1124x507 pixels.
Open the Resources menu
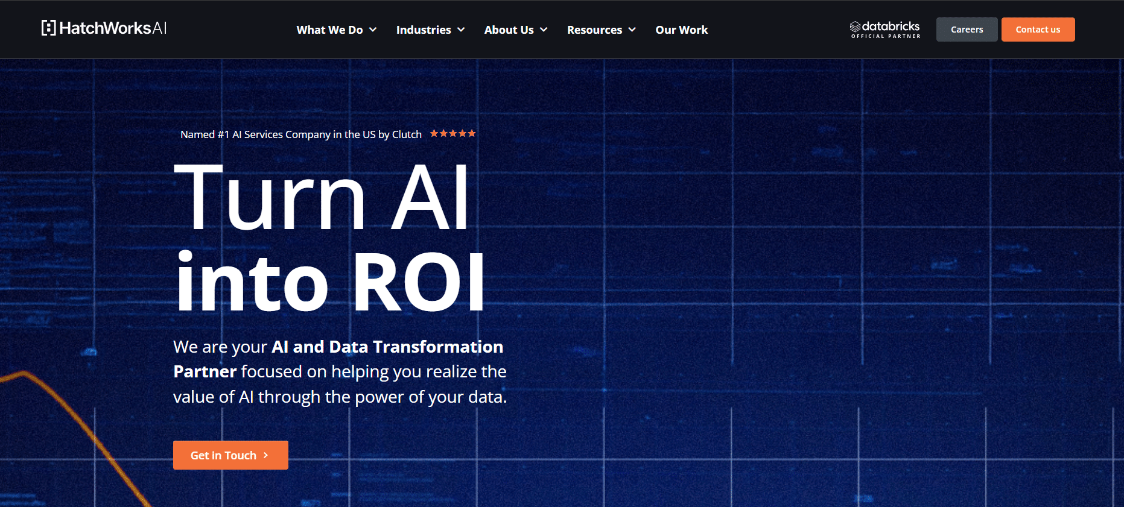[595, 30]
